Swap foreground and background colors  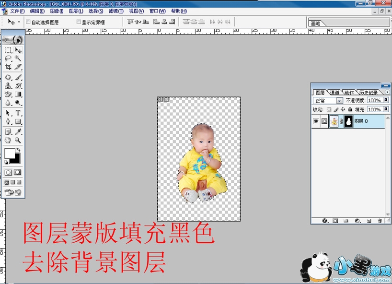point(18,150)
